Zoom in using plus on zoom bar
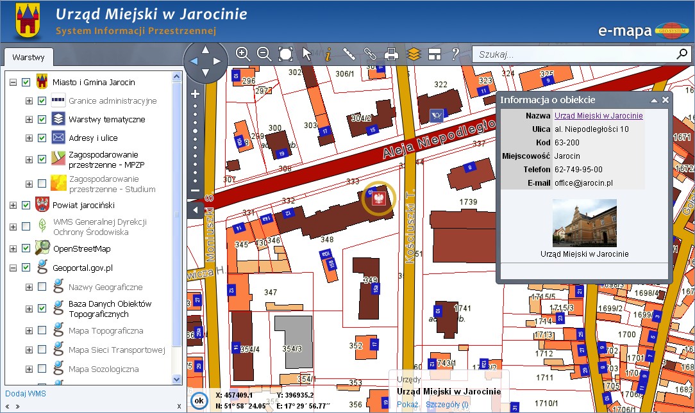 (195, 94)
